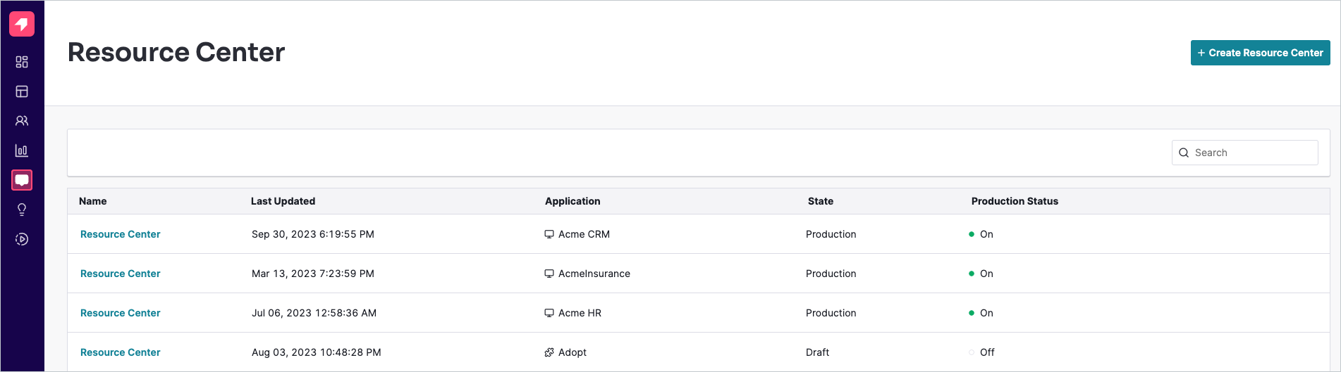
Task: Click the 'Acme HR' application text
Action: [x=580, y=313]
